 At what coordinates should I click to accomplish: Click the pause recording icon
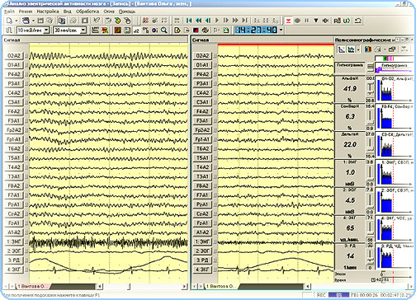(x=307, y=21)
